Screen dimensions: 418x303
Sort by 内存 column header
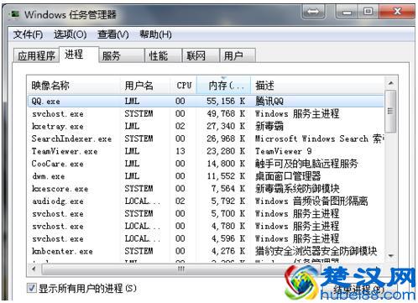pos(223,86)
